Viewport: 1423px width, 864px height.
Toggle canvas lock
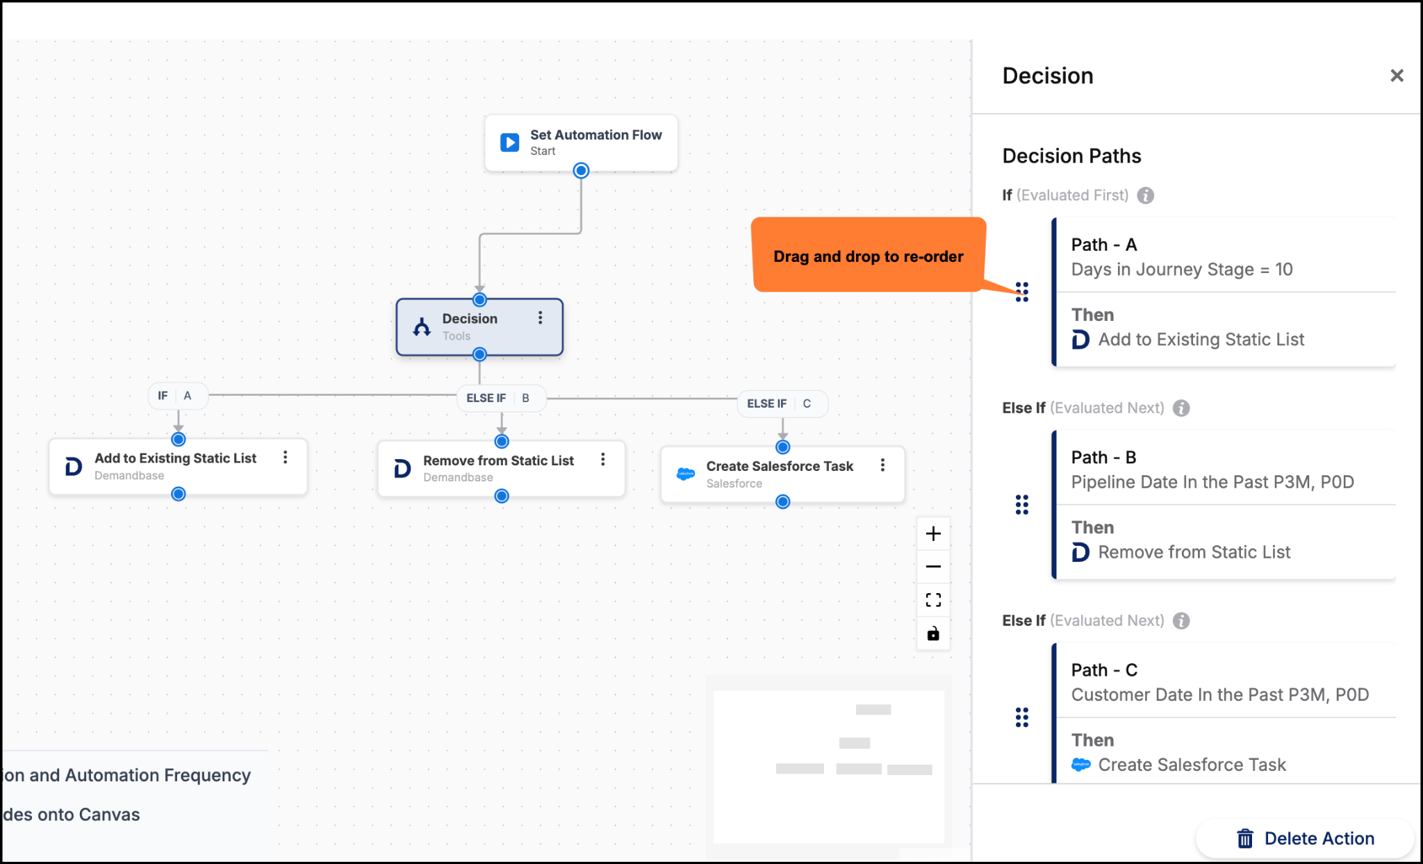click(933, 633)
